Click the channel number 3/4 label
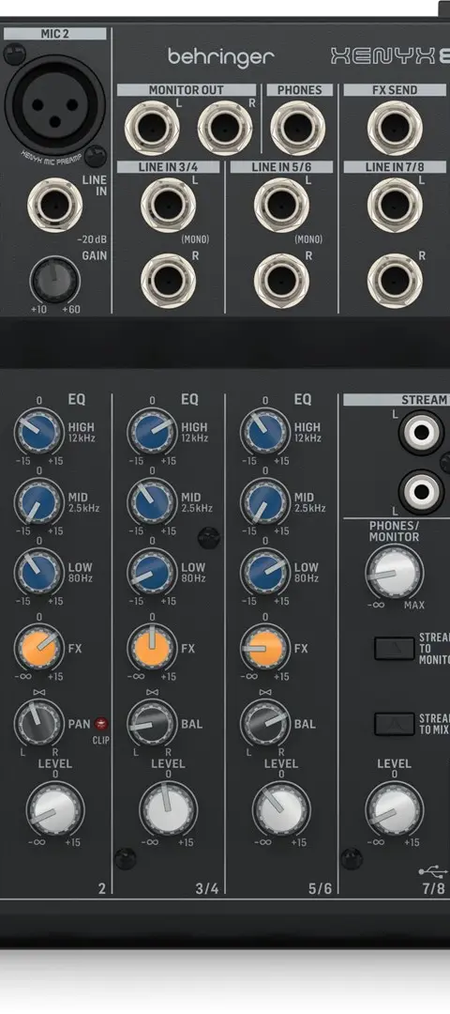The image size is (450, 1014). (x=207, y=888)
